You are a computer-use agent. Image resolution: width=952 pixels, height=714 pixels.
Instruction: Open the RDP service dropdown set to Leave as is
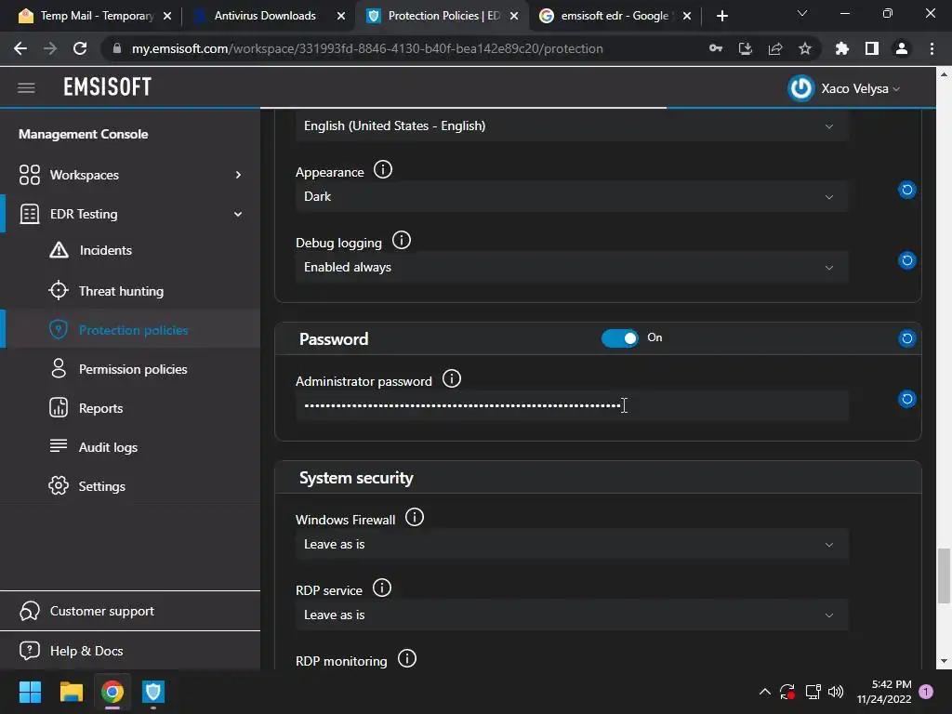572,615
